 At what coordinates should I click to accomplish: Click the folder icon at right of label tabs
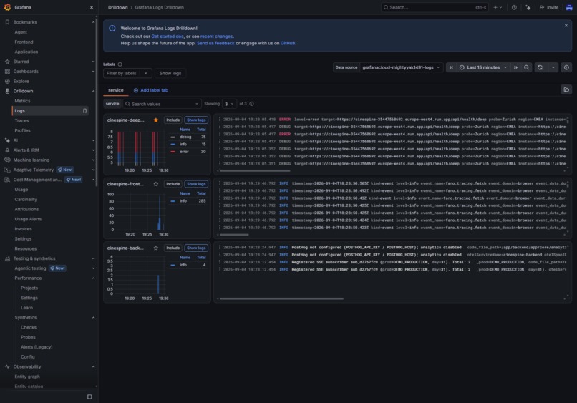(566, 89)
